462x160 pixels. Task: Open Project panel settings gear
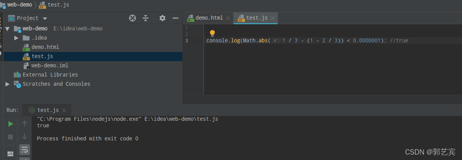coord(162,18)
